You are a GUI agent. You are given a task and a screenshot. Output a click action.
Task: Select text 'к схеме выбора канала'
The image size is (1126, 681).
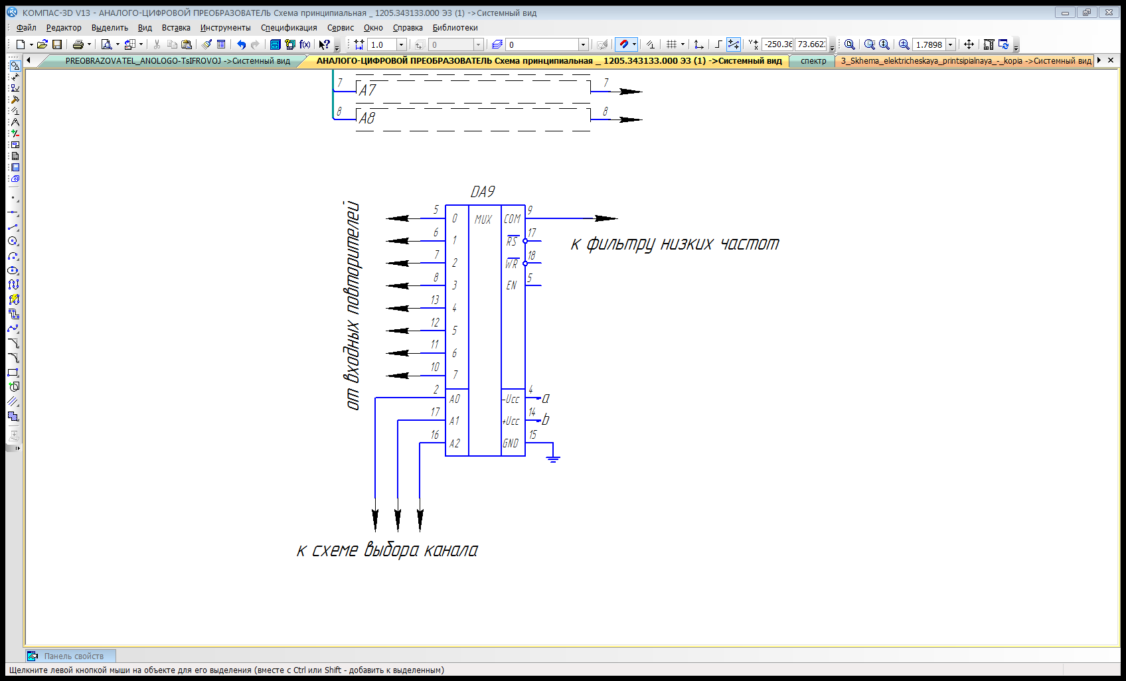[387, 550]
